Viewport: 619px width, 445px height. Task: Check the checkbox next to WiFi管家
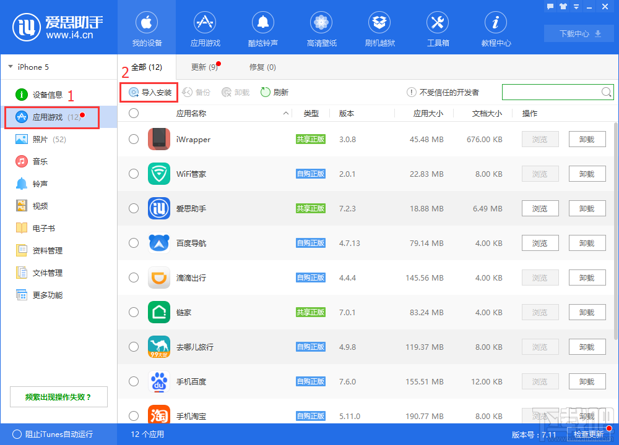coord(134,174)
